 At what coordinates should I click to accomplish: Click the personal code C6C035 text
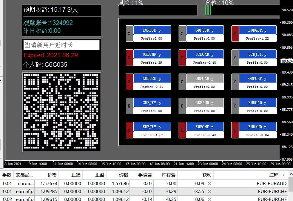tap(45, 64)
